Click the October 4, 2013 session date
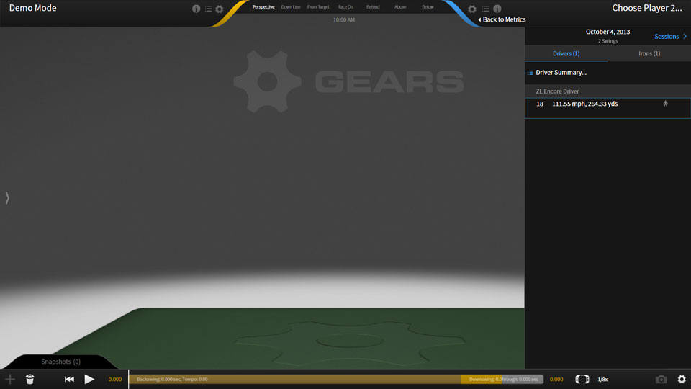 [608, 32]
